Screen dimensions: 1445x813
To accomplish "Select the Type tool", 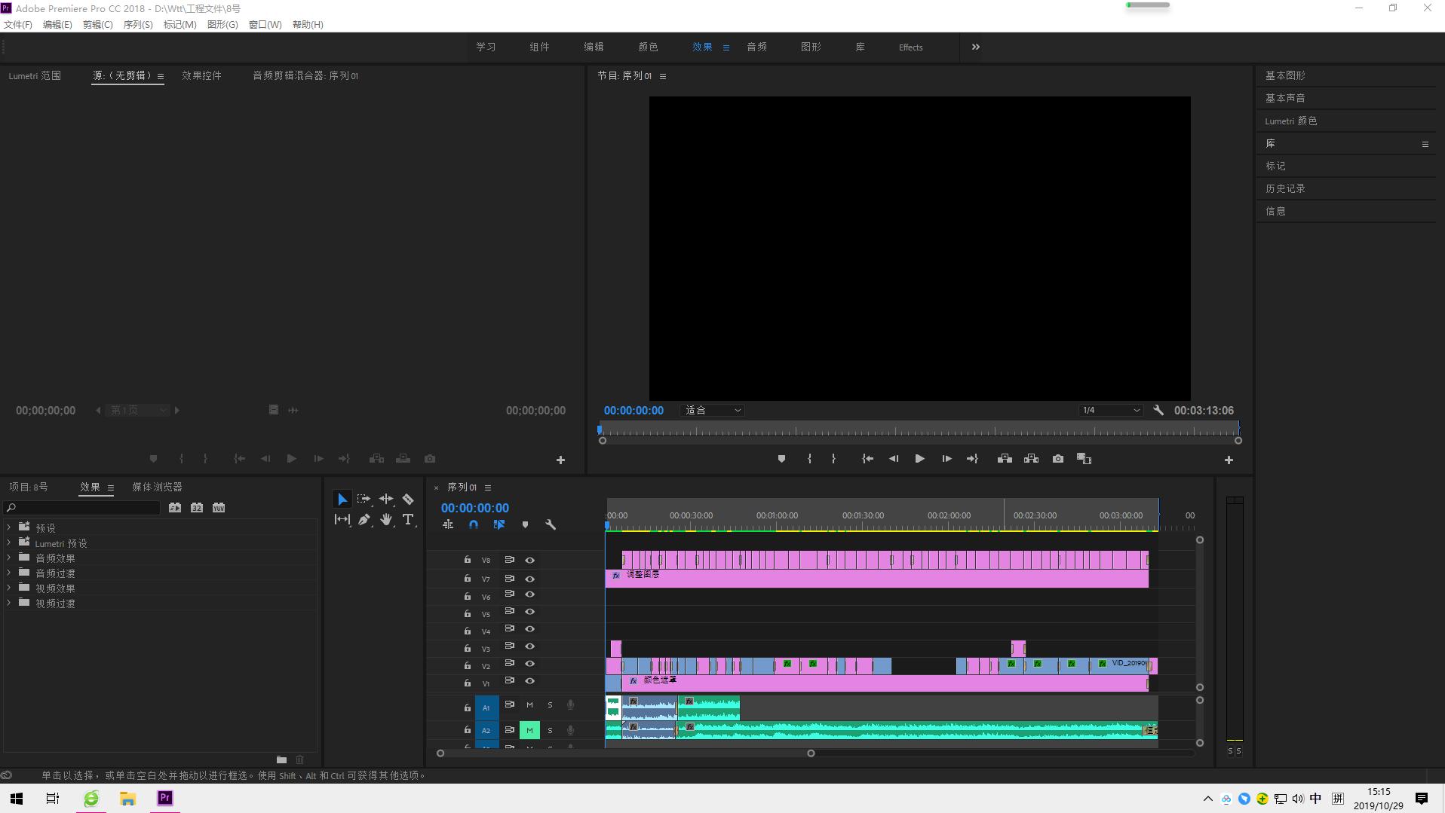I will click(x=408, y=520).
